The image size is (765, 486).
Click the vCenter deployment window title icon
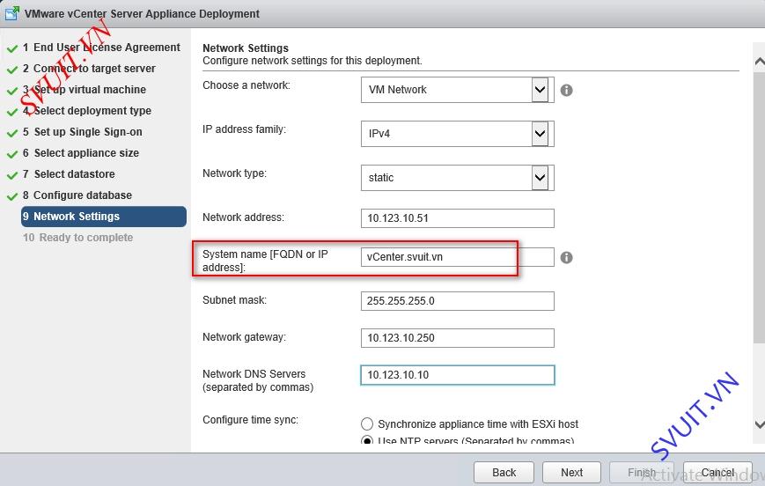pos(12,13)
